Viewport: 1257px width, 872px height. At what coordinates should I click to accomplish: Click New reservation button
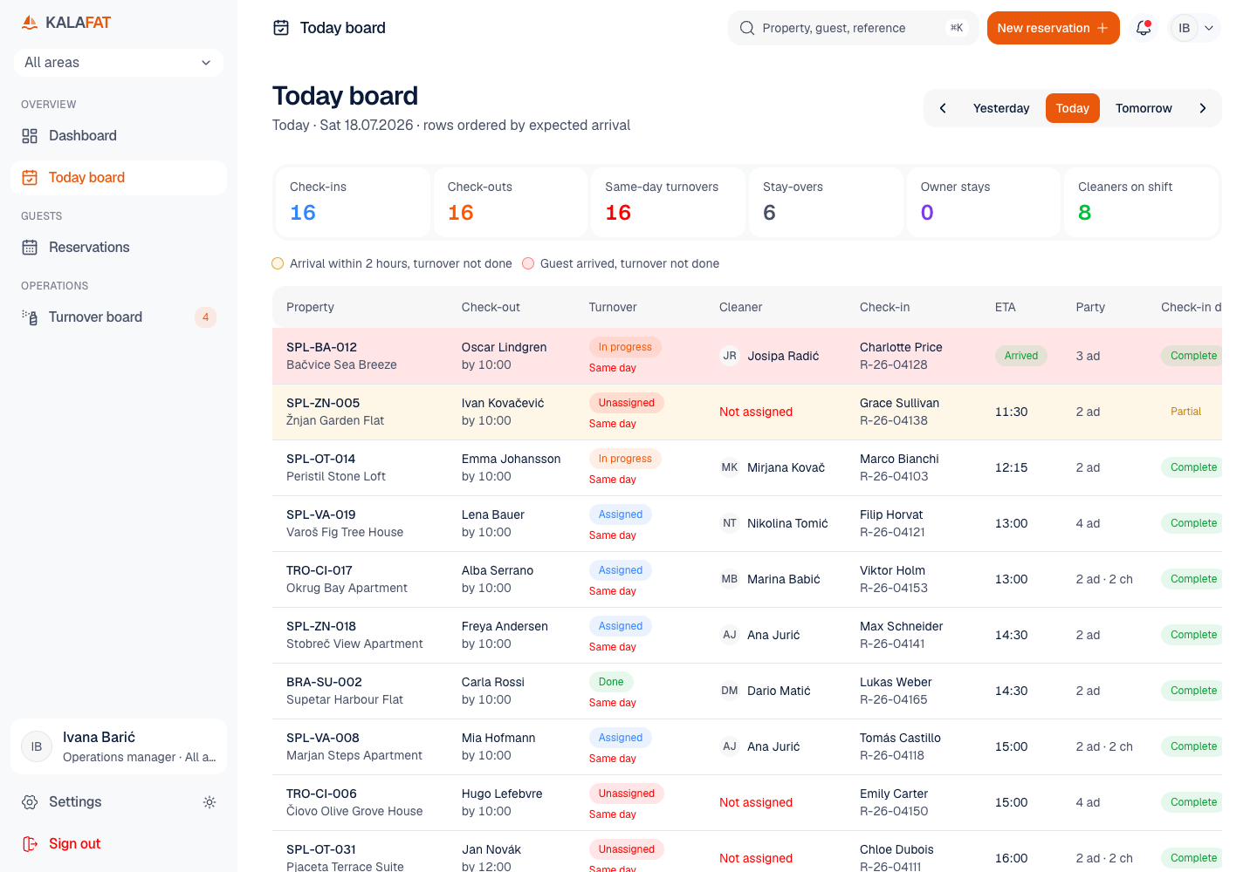click(1054, 28)
